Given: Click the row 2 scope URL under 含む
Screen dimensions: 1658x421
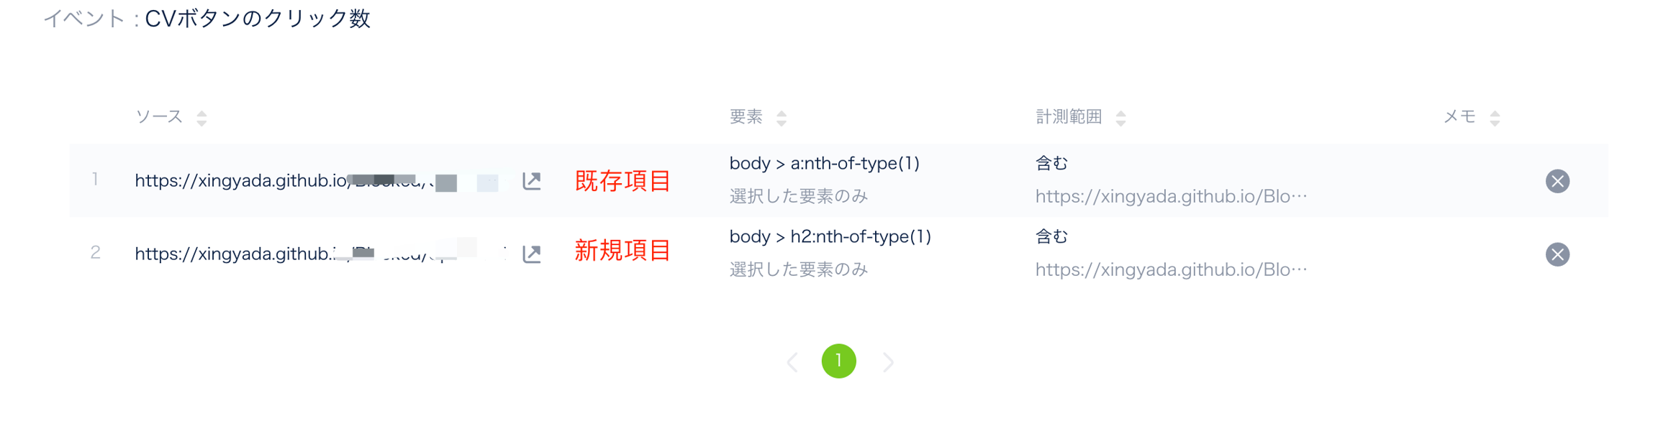Looking at the screenshot, I should tap(1171, 270).
